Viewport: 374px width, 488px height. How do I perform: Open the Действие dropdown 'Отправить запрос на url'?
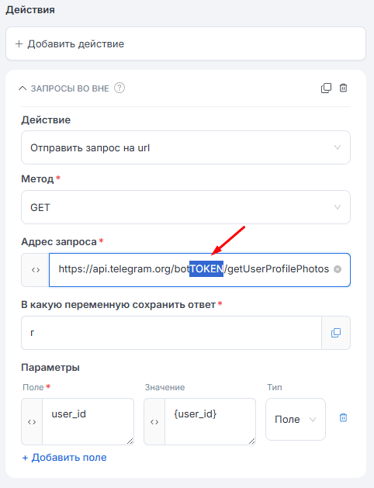(185, 147)
